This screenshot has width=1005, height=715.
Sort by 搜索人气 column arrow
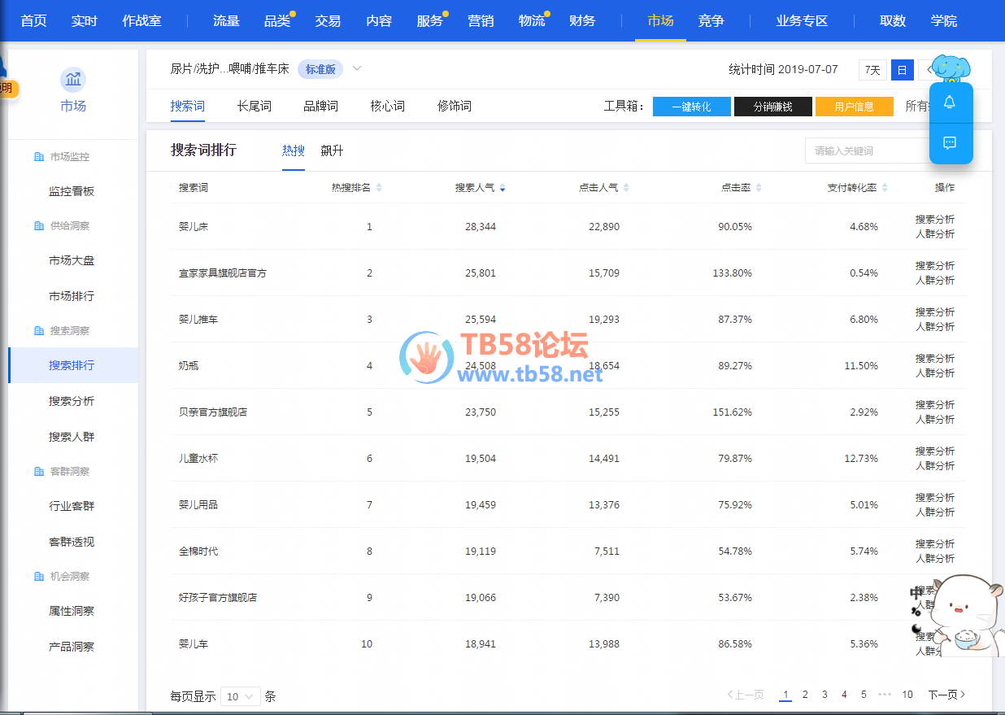pos(502,188)
